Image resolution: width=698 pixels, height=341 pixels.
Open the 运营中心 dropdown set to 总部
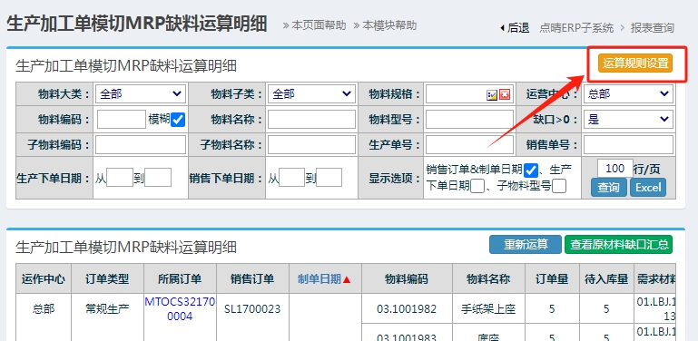pyautogui.click(x=628, y=94)
